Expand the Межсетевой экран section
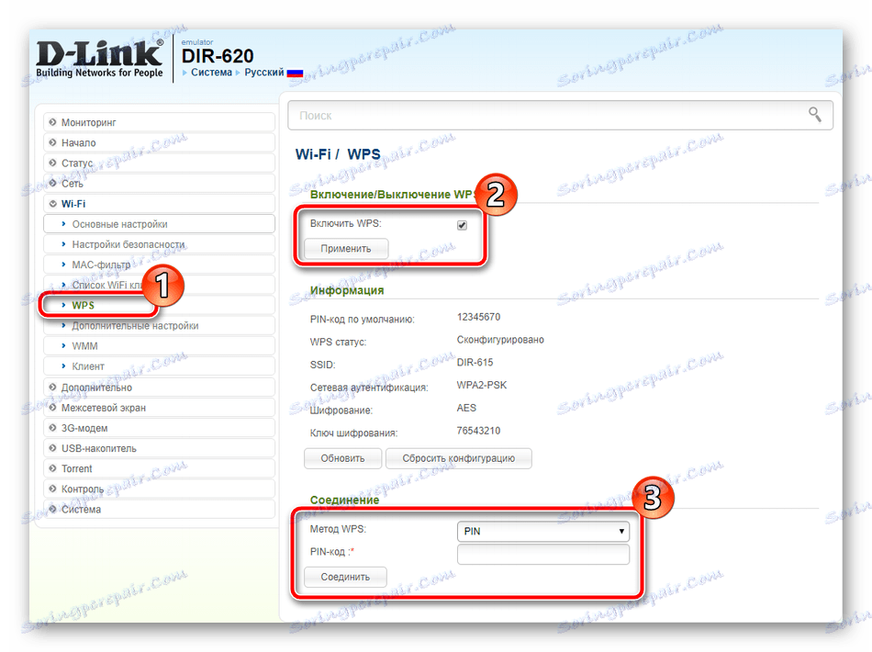This screenshot has width=872, height=652. [x=159, y=408]
